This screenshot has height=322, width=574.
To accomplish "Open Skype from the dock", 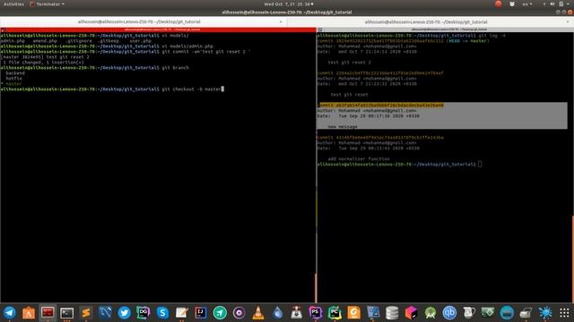I will tap(162, 313).
